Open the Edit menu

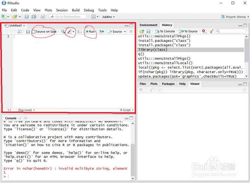coord(14,10)
